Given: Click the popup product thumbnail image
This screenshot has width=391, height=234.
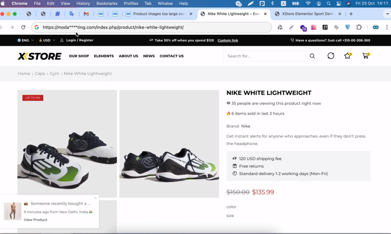Looking at the screenshot, I should pyautogui.click(x=13, y=211).
